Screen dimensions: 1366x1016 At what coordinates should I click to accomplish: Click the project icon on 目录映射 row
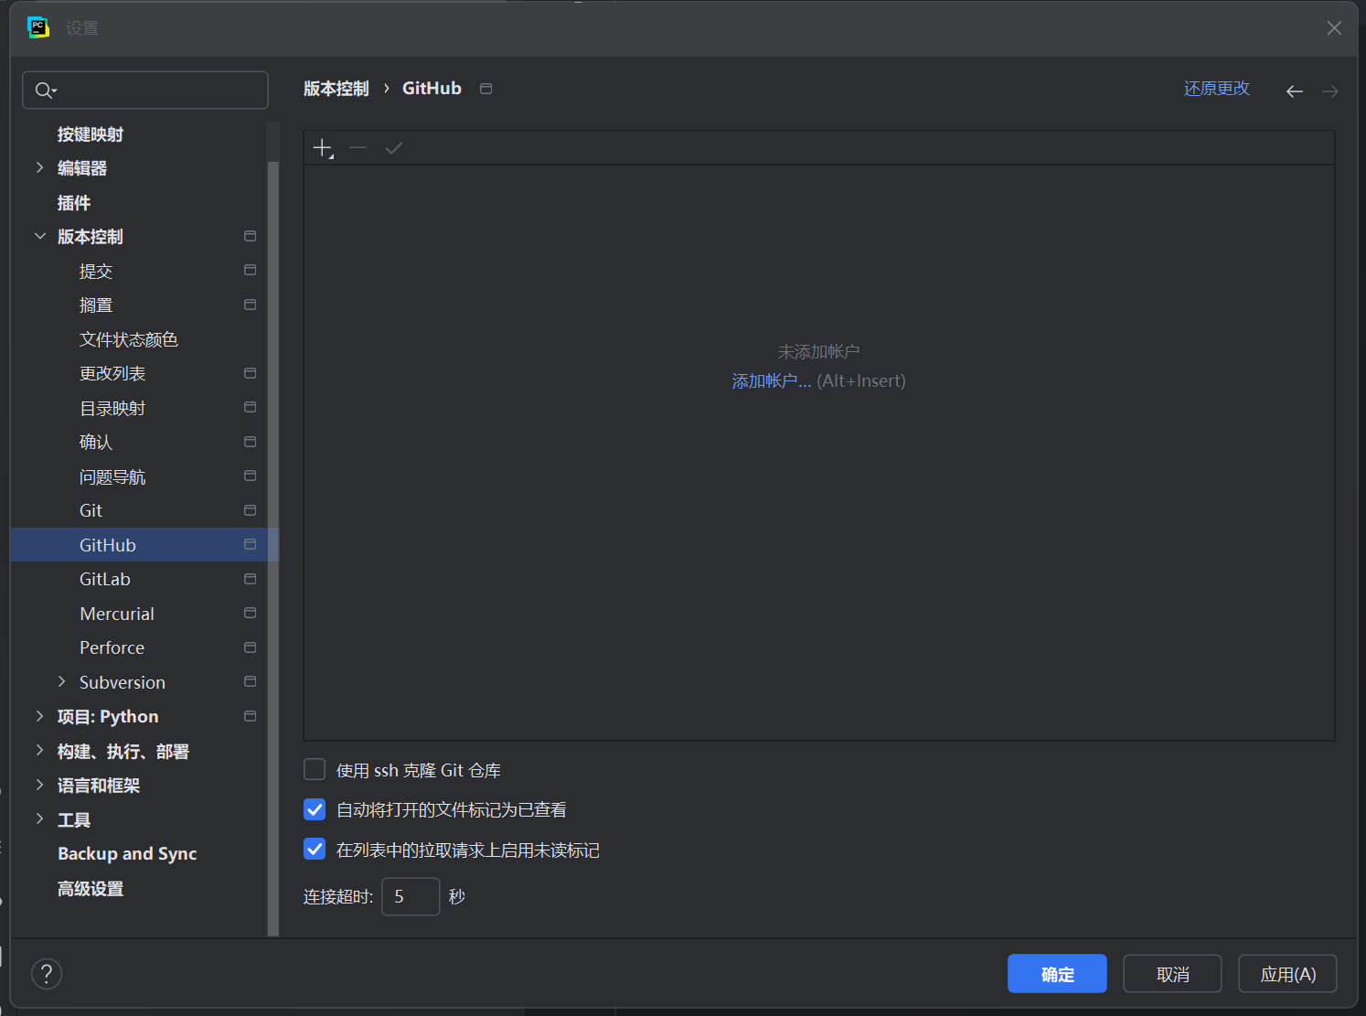251,407
